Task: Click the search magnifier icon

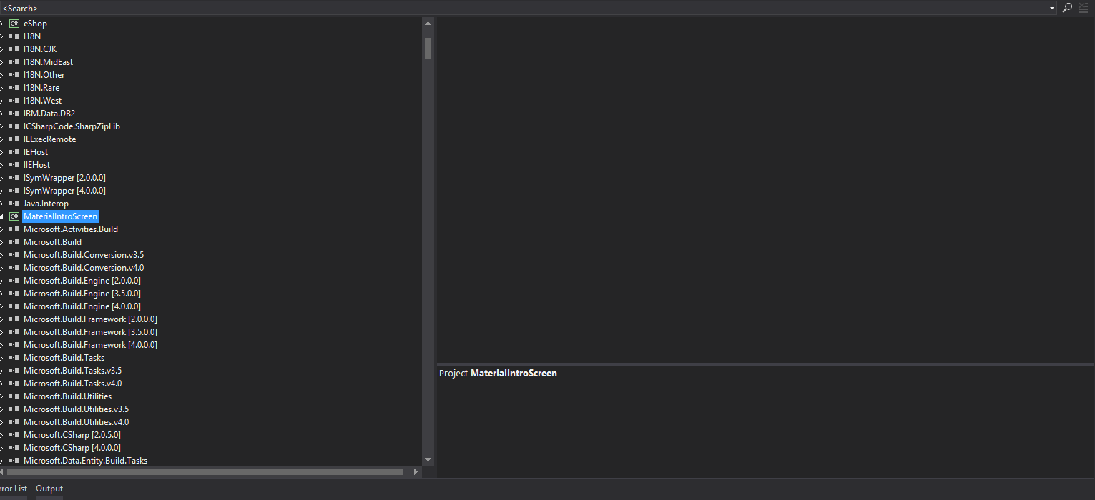Action: (x=1067, y=8)
